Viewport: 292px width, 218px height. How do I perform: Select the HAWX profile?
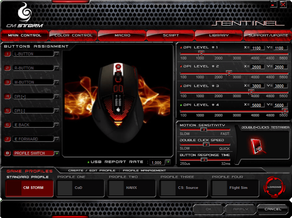pyautogui.click(x=132, y=188)
